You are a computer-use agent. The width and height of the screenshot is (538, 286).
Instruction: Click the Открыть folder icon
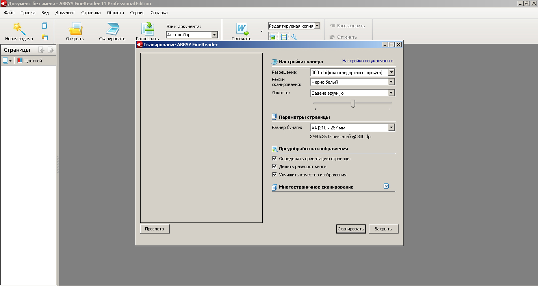point(75,28)
